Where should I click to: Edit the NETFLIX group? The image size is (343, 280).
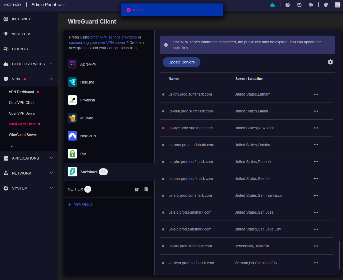click(137, 190)
